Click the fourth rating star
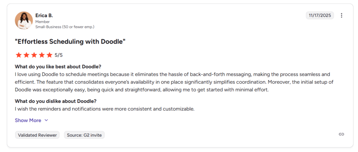Image resolution: width=358 pixels, height=152 pixels. pos(42,55)
